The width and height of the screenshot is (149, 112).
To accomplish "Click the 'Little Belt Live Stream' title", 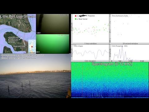I will pos(18,16).
